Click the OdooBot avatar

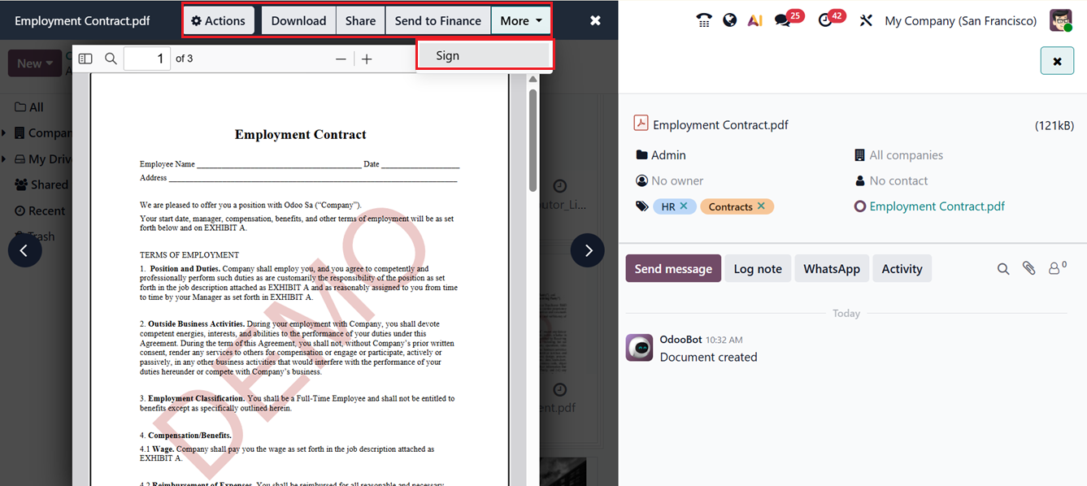(639, 348)
